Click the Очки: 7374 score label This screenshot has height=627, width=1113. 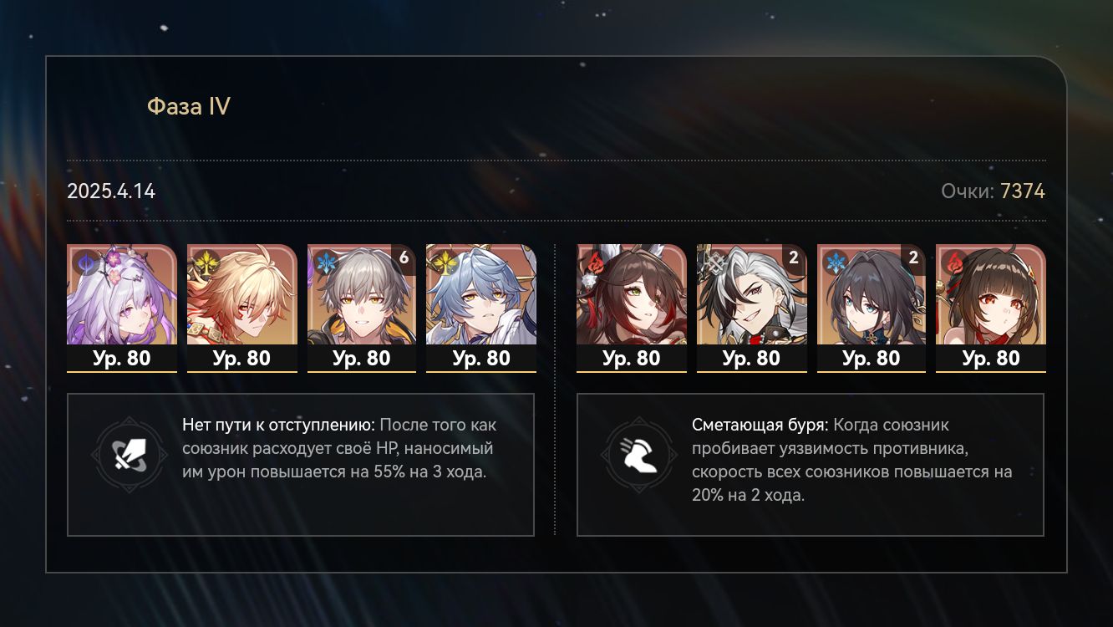coord(993,191)
